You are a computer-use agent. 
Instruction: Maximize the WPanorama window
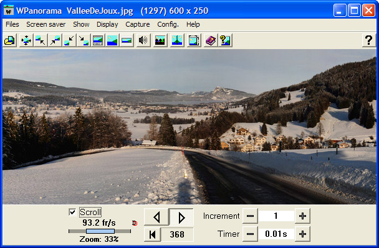click(354, 11)
